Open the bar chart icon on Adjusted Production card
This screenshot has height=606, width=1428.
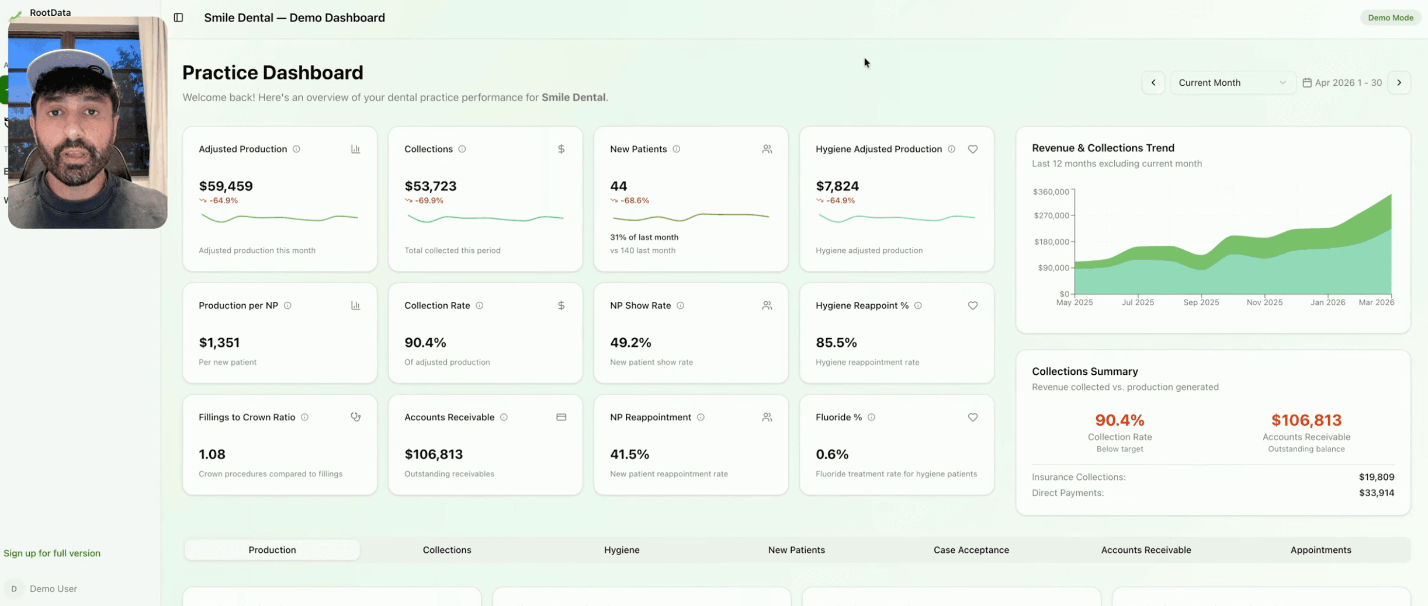click(356, 149)
